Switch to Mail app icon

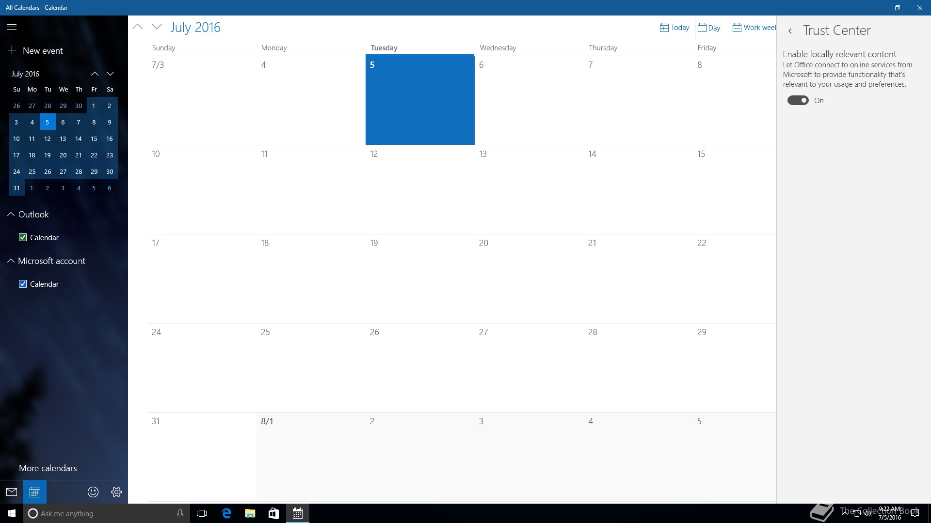(x=12, y=492)
